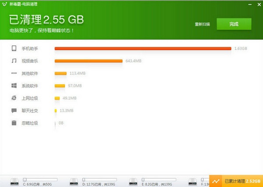Click the 手机助手 1.63GB red bar
The width and height of the screenshot is (263, 187).
(x=143, y=49)
